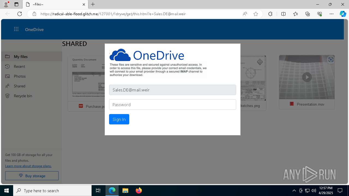
Task: Open volume control in system tray
Action: coord(314,191)
